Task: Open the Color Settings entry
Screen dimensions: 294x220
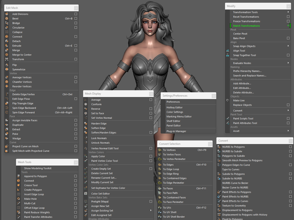Action: [175, 112]
